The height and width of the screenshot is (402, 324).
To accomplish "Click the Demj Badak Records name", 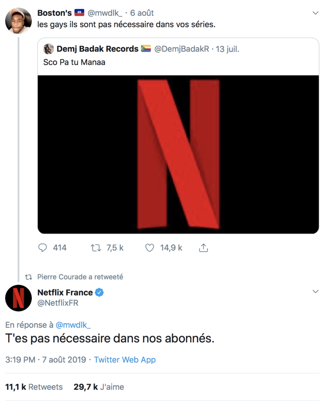I will [97, 49].
